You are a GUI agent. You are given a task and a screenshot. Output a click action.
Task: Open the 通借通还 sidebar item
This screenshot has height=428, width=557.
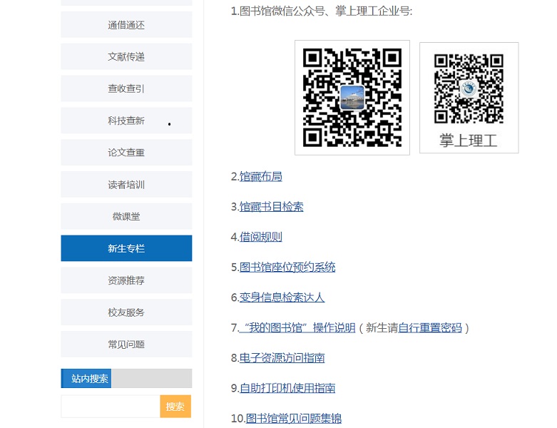[x=126, y=24]
